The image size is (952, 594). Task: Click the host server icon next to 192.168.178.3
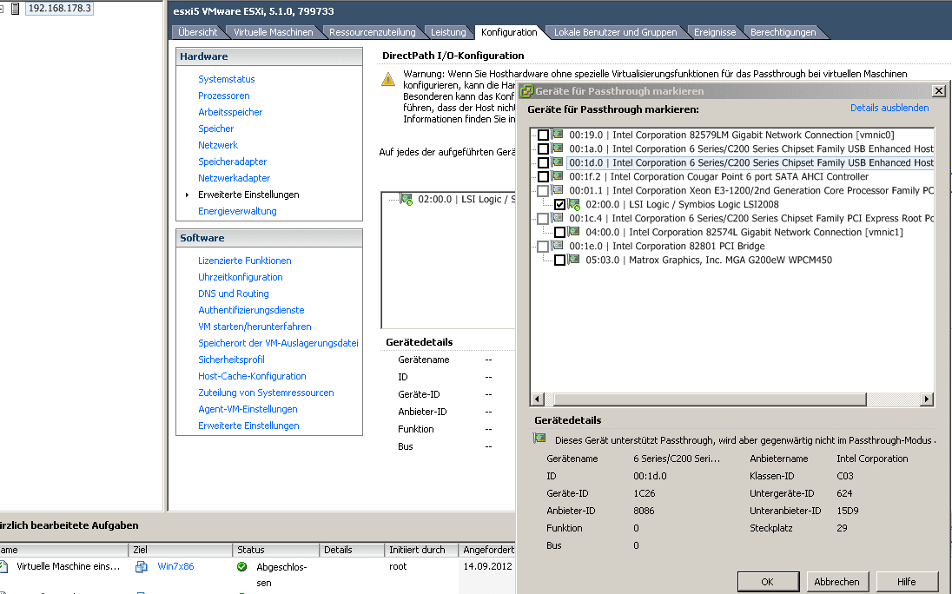coord(16,8)
